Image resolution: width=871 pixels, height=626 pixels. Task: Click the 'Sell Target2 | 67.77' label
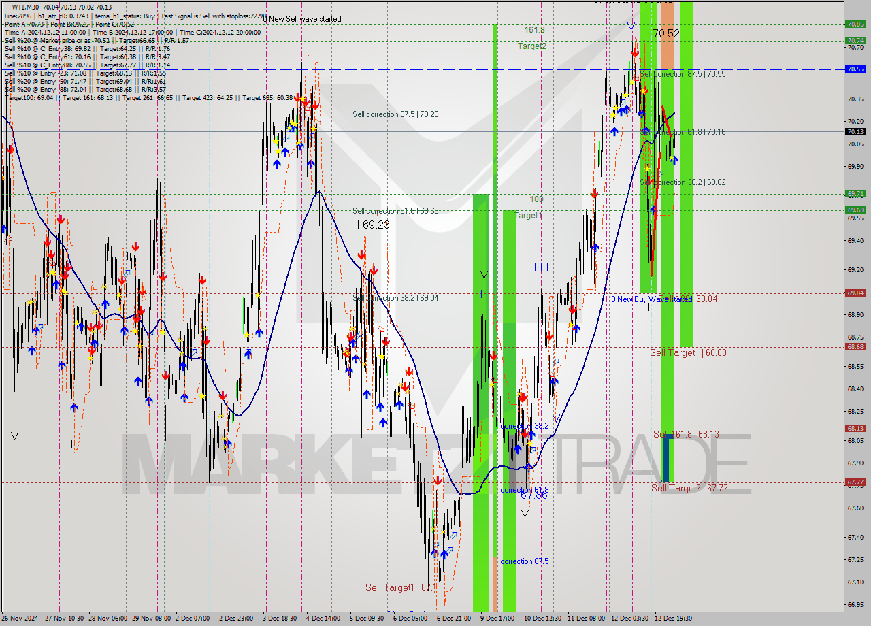[x=689, y=488]
